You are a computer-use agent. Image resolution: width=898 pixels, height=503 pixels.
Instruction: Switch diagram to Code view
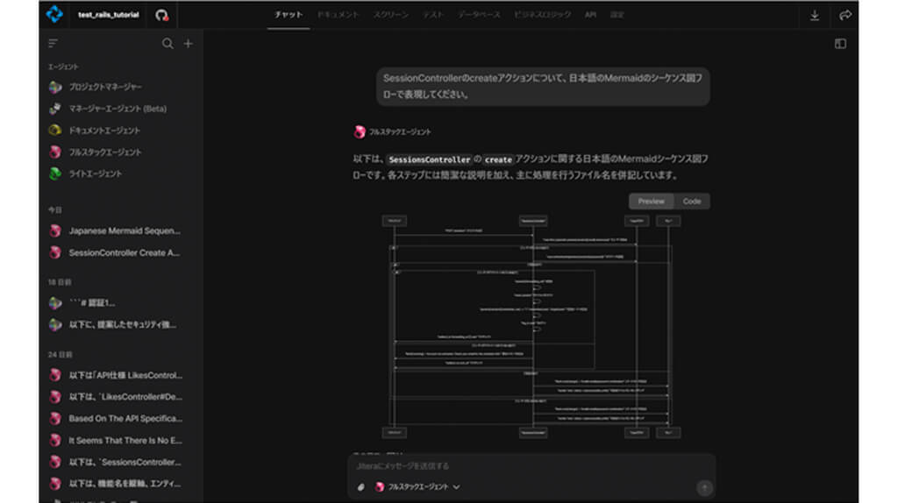[692, 202]
